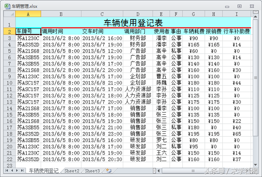
Task: Click the vertical scrollbar down arrow
Action: tap(256, 165)
